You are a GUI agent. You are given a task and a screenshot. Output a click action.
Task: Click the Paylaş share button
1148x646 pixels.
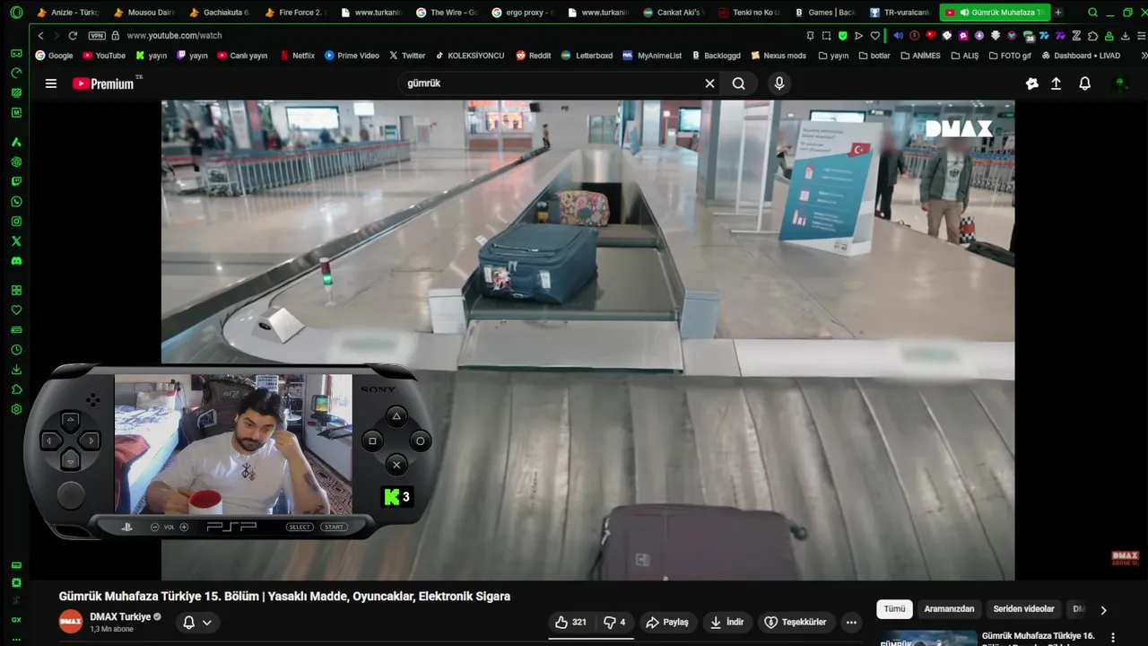click(667, 622)
